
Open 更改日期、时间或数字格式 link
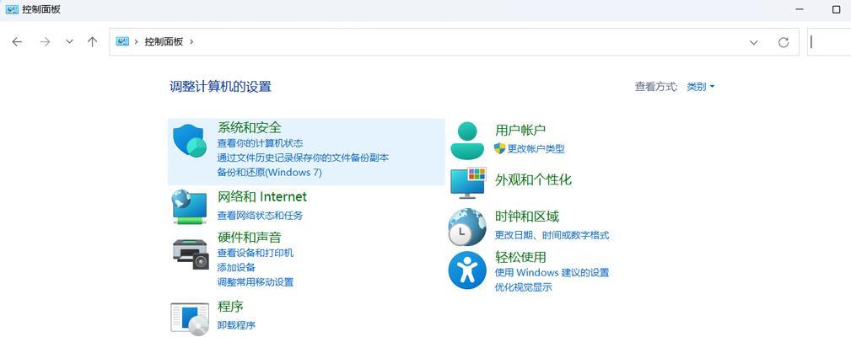(x=552, y=235)
